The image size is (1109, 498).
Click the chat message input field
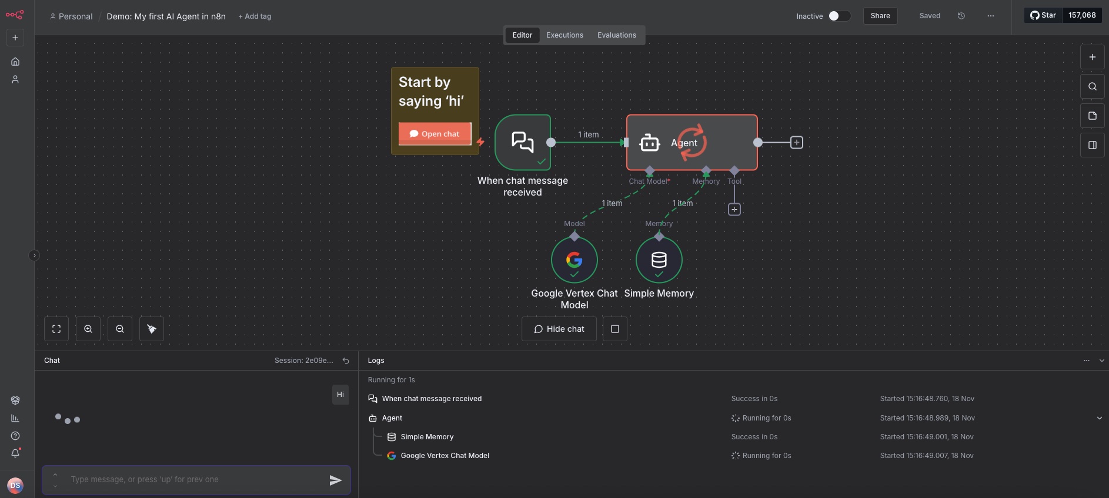194,480
